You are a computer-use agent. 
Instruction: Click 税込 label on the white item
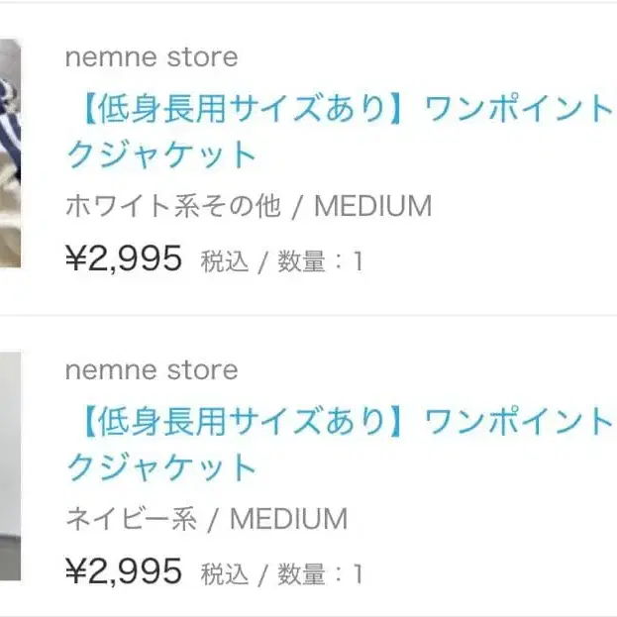[x=225, y=260]
